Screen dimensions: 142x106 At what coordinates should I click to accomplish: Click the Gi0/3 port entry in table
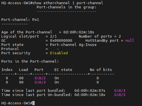(40, 82)
